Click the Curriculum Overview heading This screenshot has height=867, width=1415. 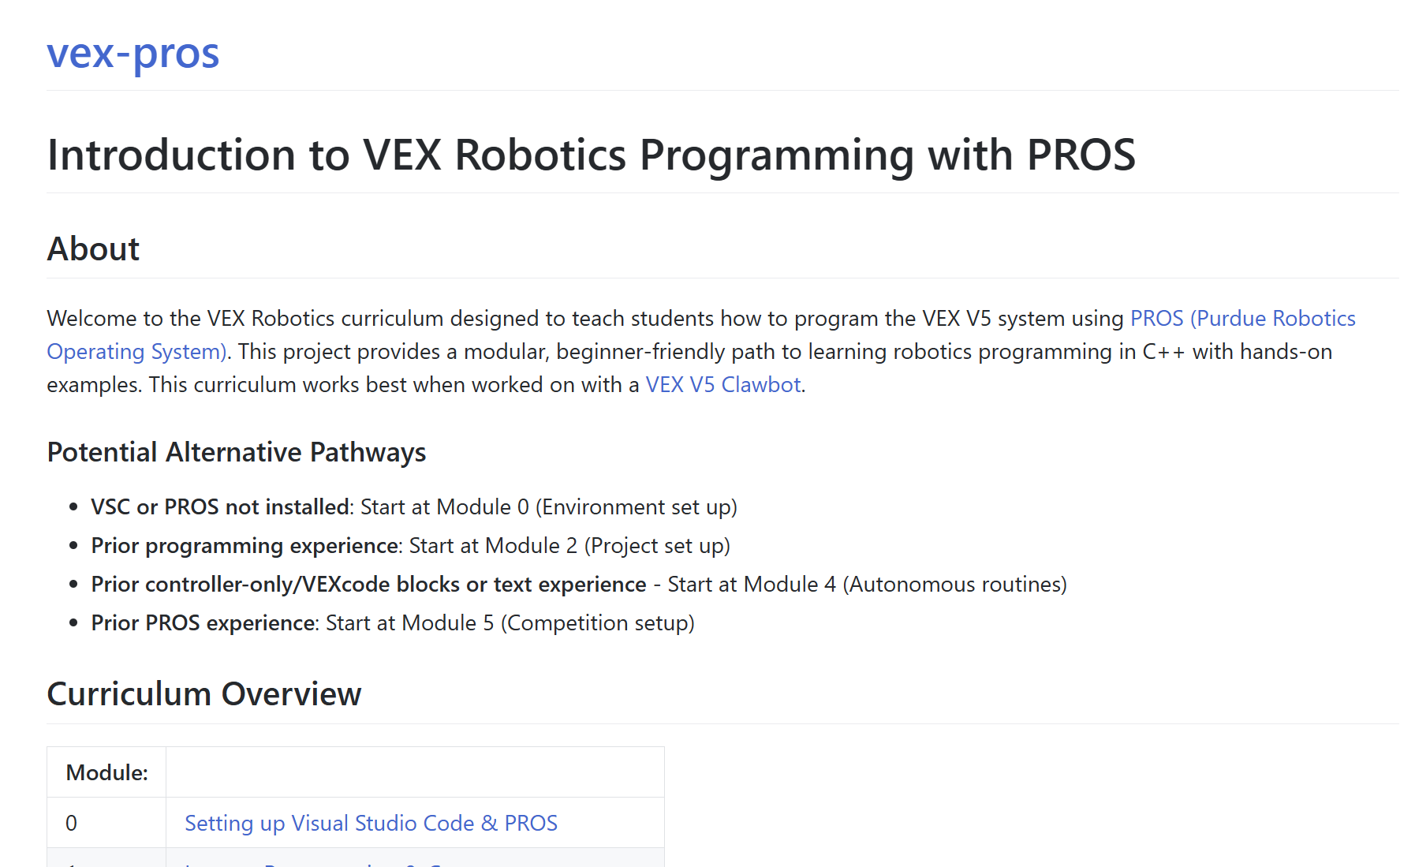[203, 694]
